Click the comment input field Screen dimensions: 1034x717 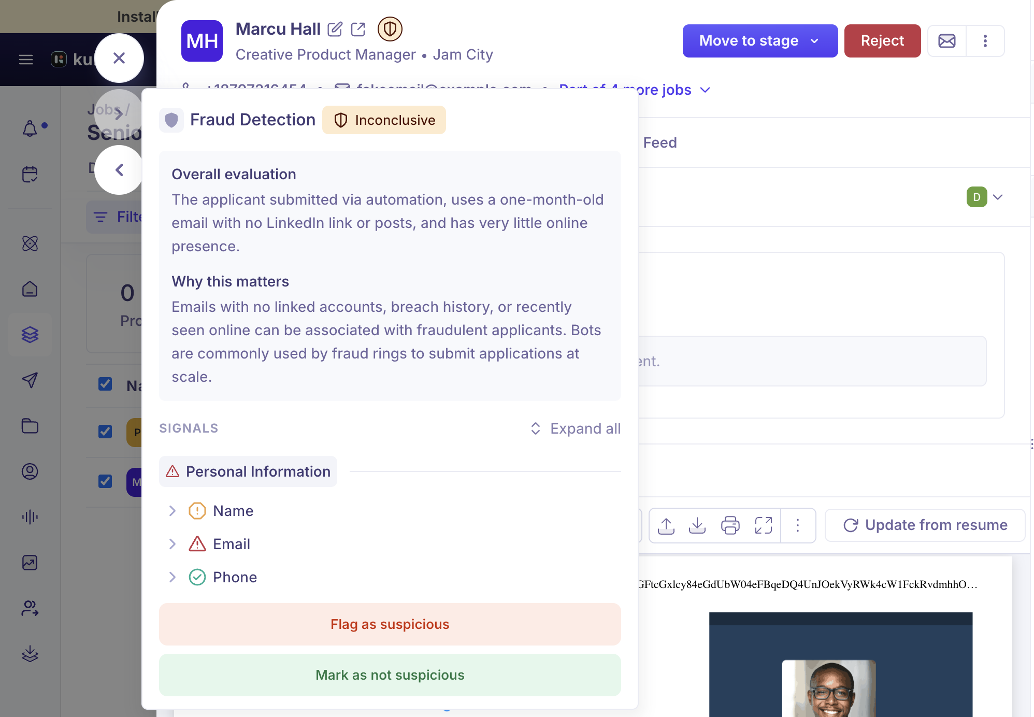point(812,361)
